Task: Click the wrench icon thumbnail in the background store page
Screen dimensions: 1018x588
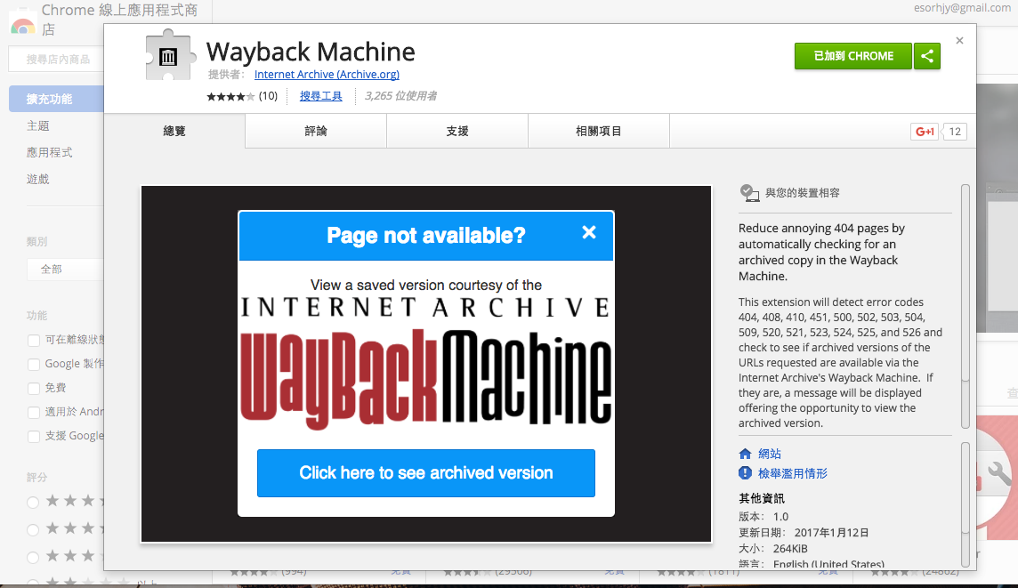Action: [x=999, y=474]
